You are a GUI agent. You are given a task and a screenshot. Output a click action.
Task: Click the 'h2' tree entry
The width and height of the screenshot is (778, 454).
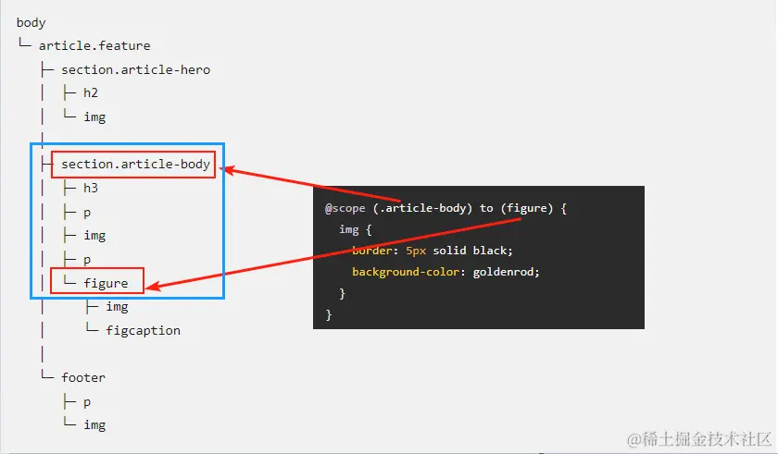click(91, 92)
